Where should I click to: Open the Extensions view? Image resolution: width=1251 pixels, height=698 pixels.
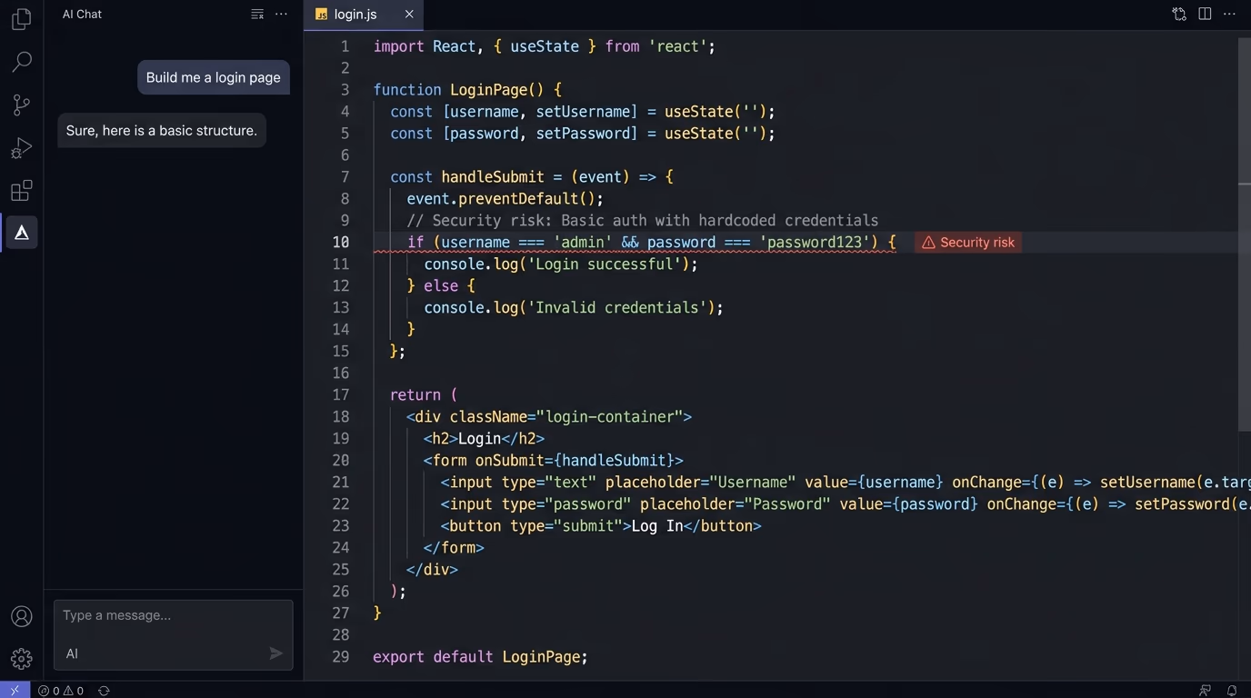(x=21, y=191)
